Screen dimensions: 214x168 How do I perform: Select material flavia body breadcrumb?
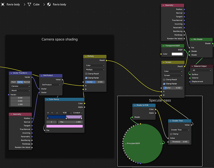[x=59, y=4]
